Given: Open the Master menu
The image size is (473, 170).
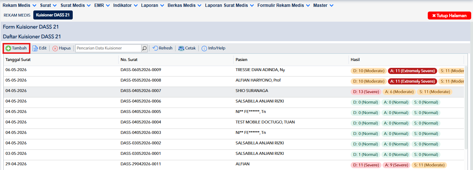Looking at the screenshot, I should point(323,5).
